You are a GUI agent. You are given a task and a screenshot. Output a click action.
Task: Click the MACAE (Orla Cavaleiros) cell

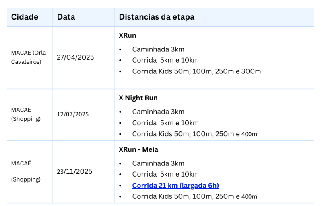tap(29, 57)
